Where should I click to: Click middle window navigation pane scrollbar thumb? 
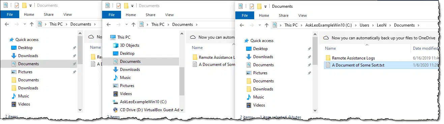182,81
